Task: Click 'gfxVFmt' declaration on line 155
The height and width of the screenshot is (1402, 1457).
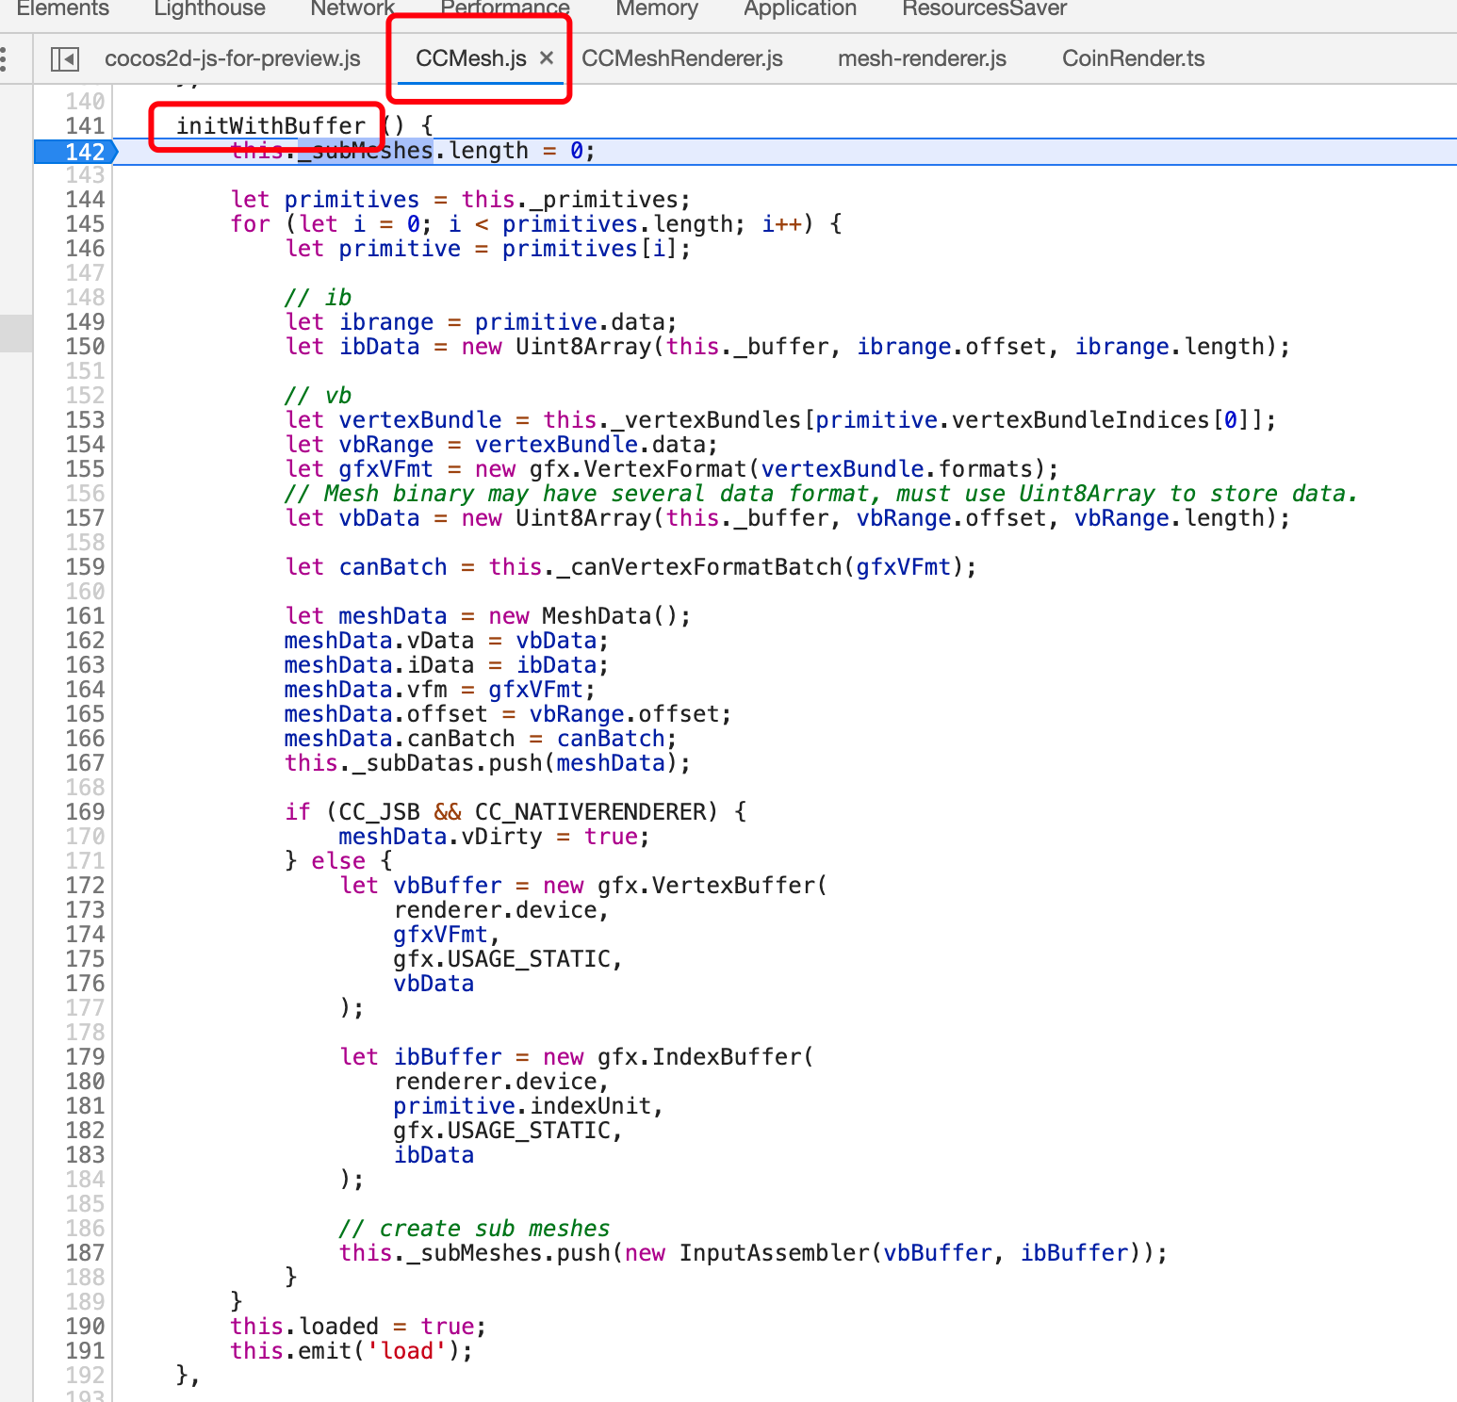Action: point(386,469)
